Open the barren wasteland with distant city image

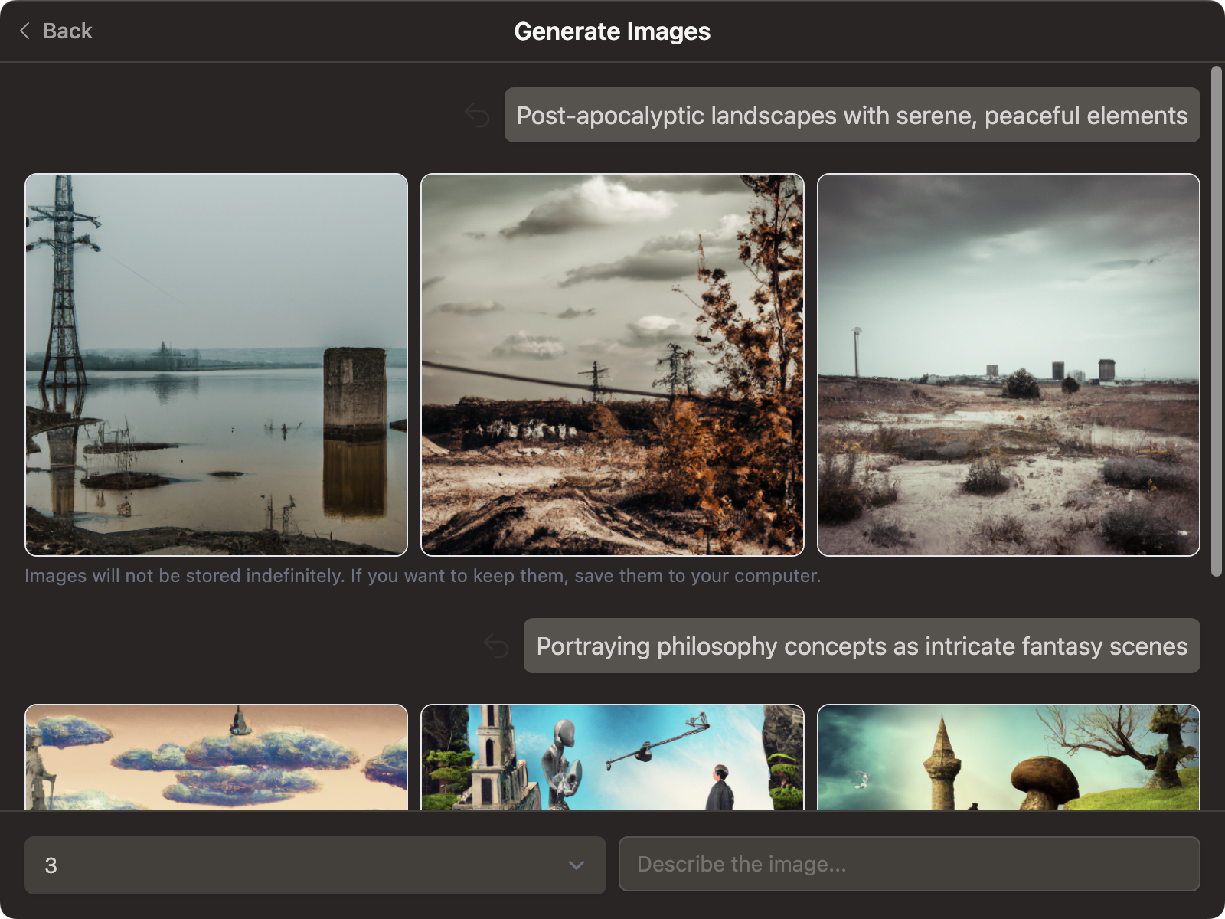[1008, 365]
